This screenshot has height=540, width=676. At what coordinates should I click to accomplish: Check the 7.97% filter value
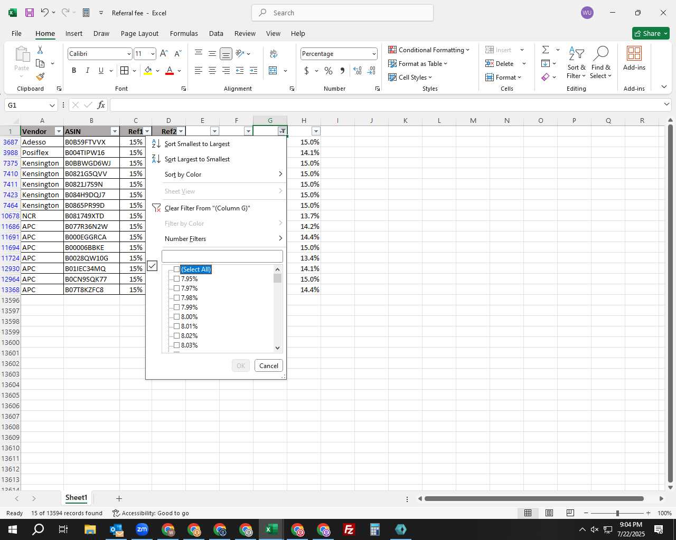click(x=176, y=288)
